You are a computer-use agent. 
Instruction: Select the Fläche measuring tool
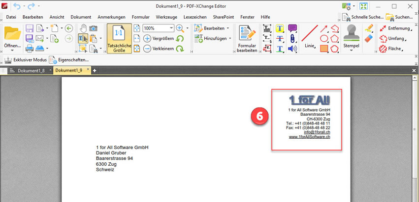pos(391,49)
